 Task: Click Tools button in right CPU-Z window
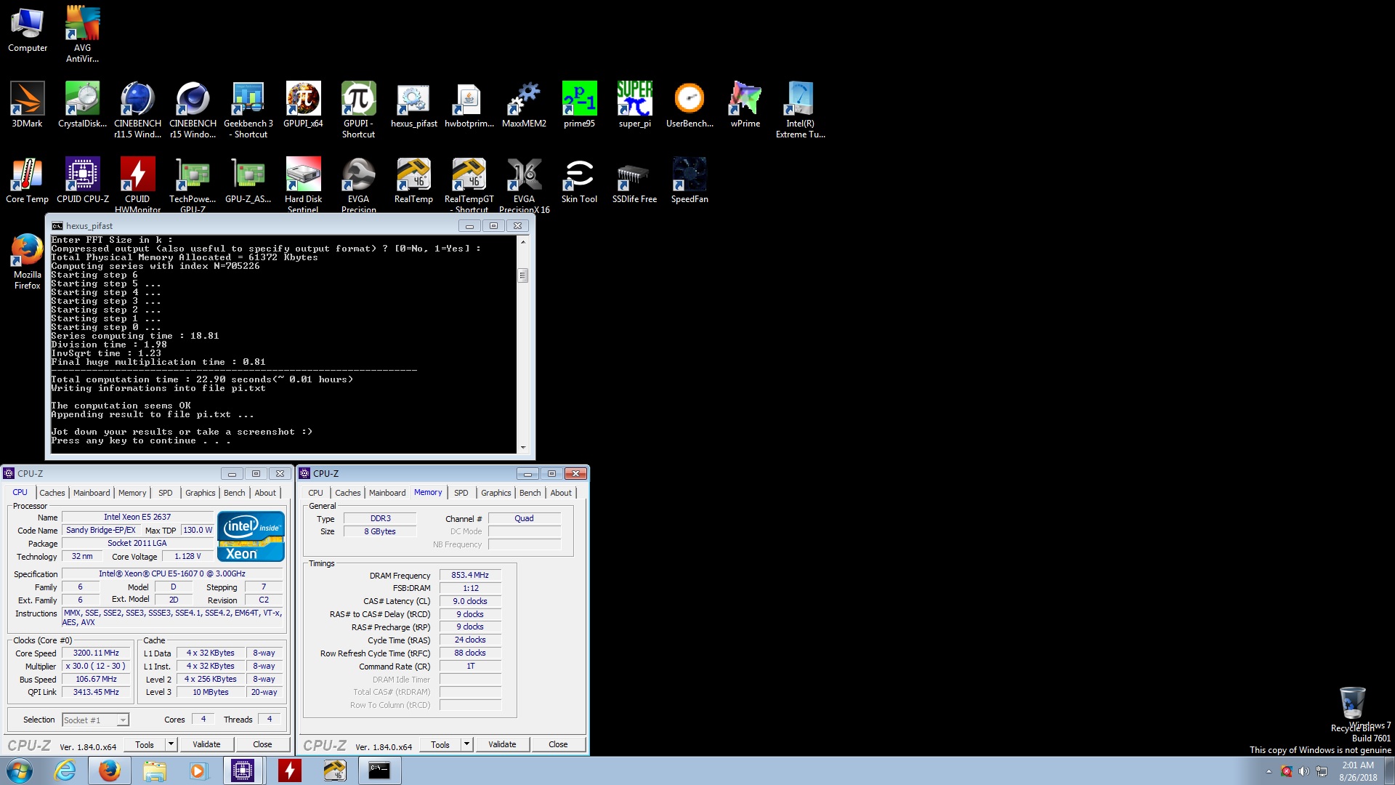(440, 744)
